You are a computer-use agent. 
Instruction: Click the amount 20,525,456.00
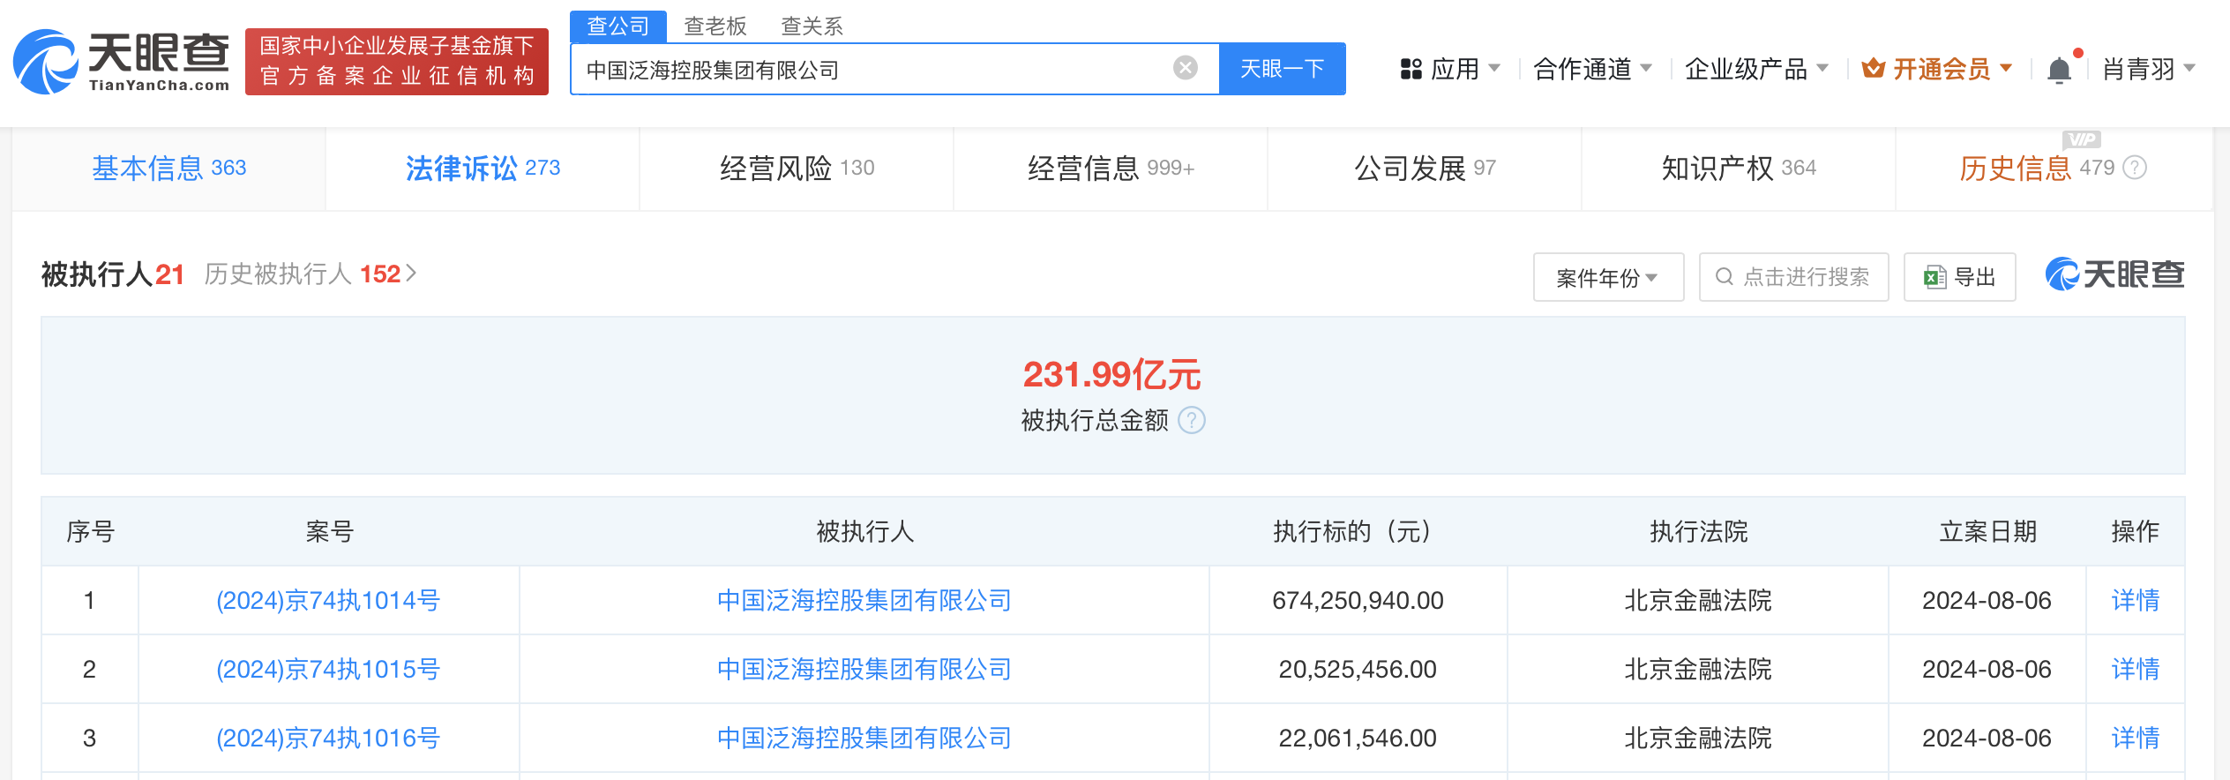[x=1358, y=669]
